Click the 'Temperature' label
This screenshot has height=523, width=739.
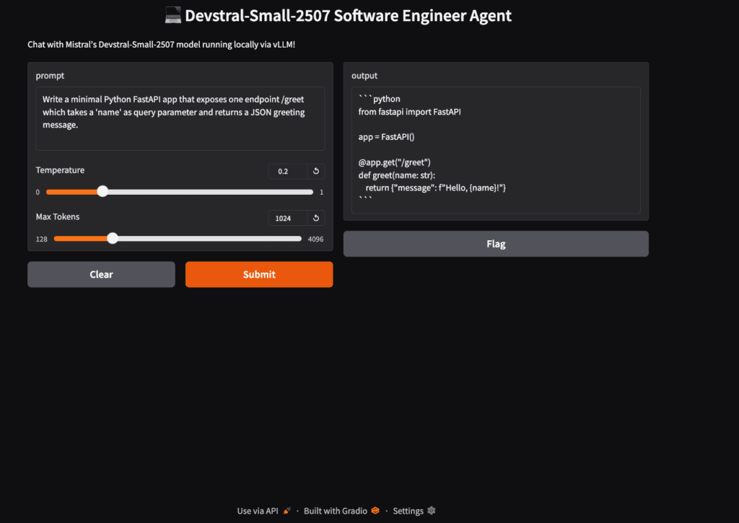(61, 170)
